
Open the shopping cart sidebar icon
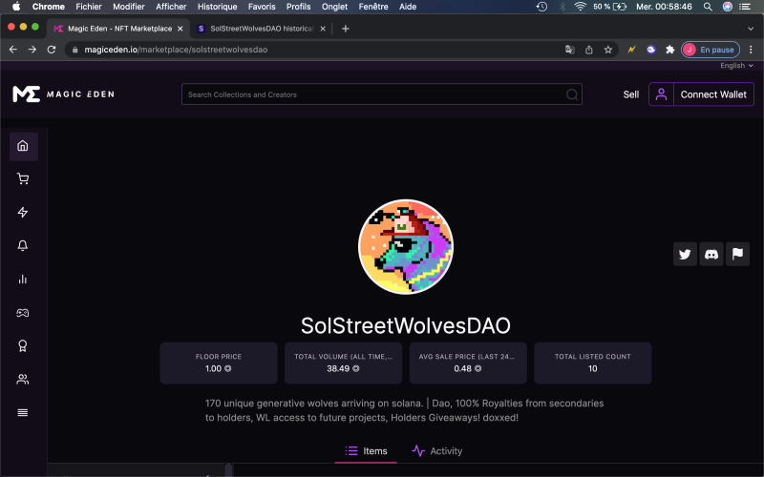coord(23,179)
